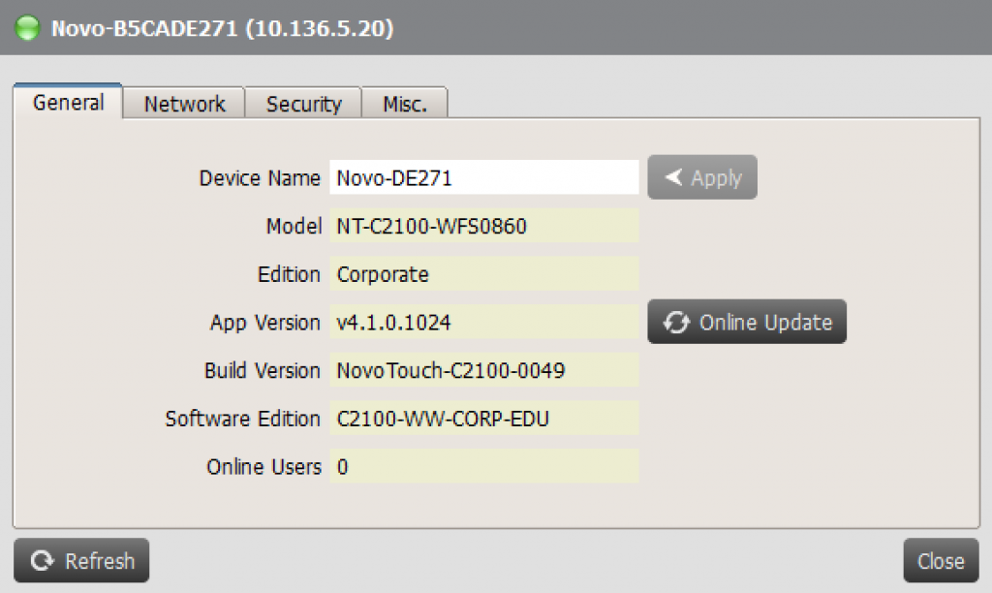Click the Software Edition label
This screenshot has height=593, width=992.
(x=243, y=419)
